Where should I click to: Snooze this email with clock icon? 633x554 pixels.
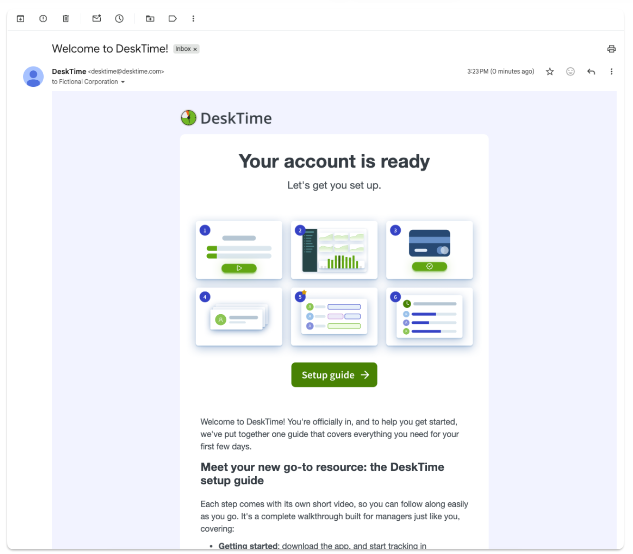point(119,19)
